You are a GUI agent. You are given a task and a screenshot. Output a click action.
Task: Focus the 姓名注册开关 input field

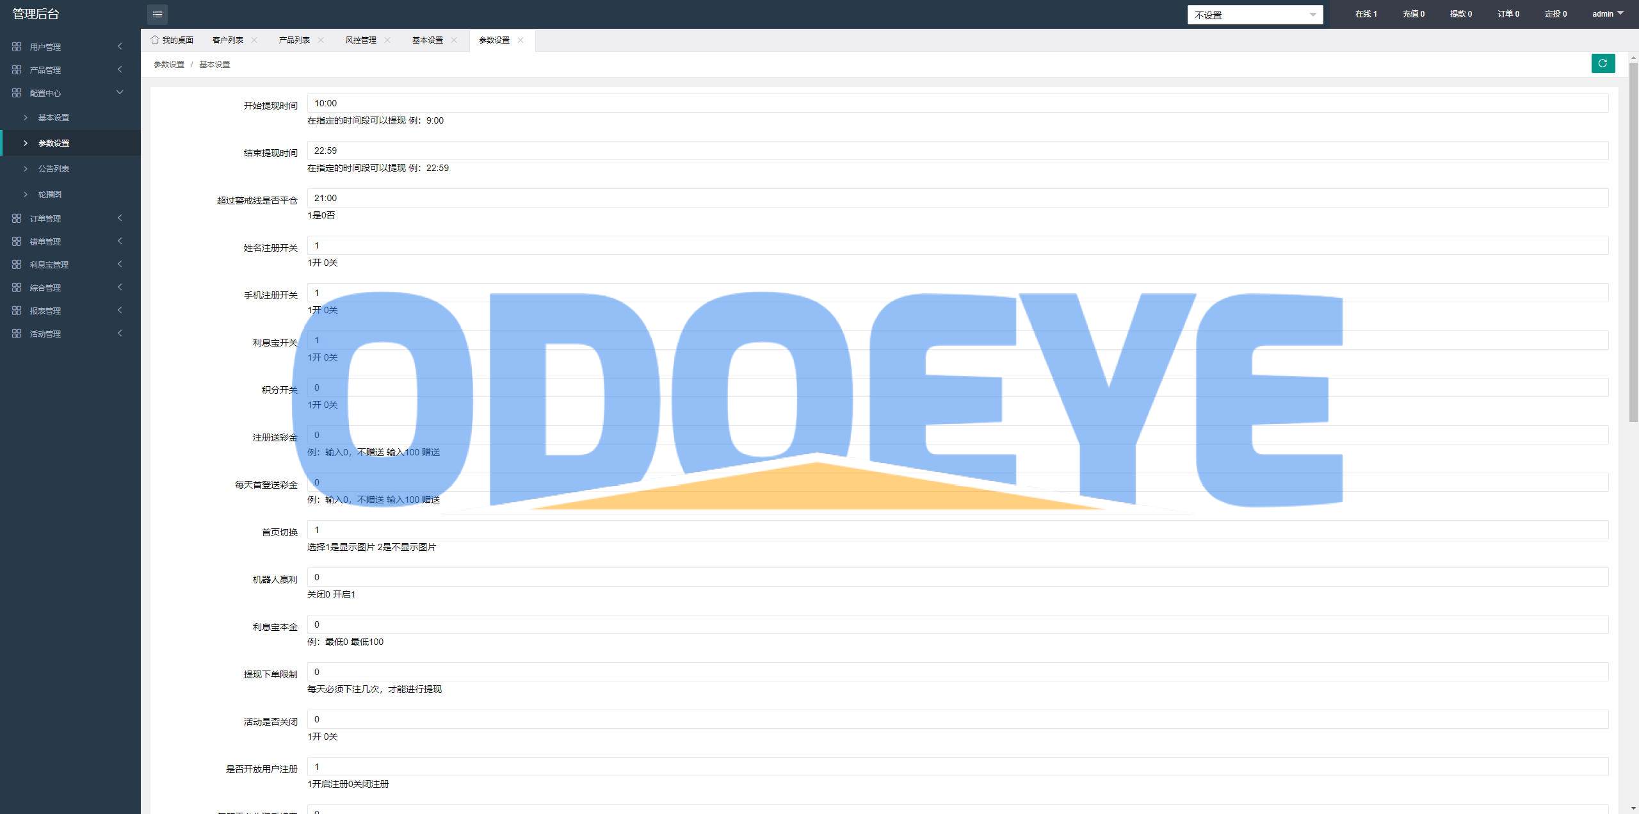(x=958, y=245)
